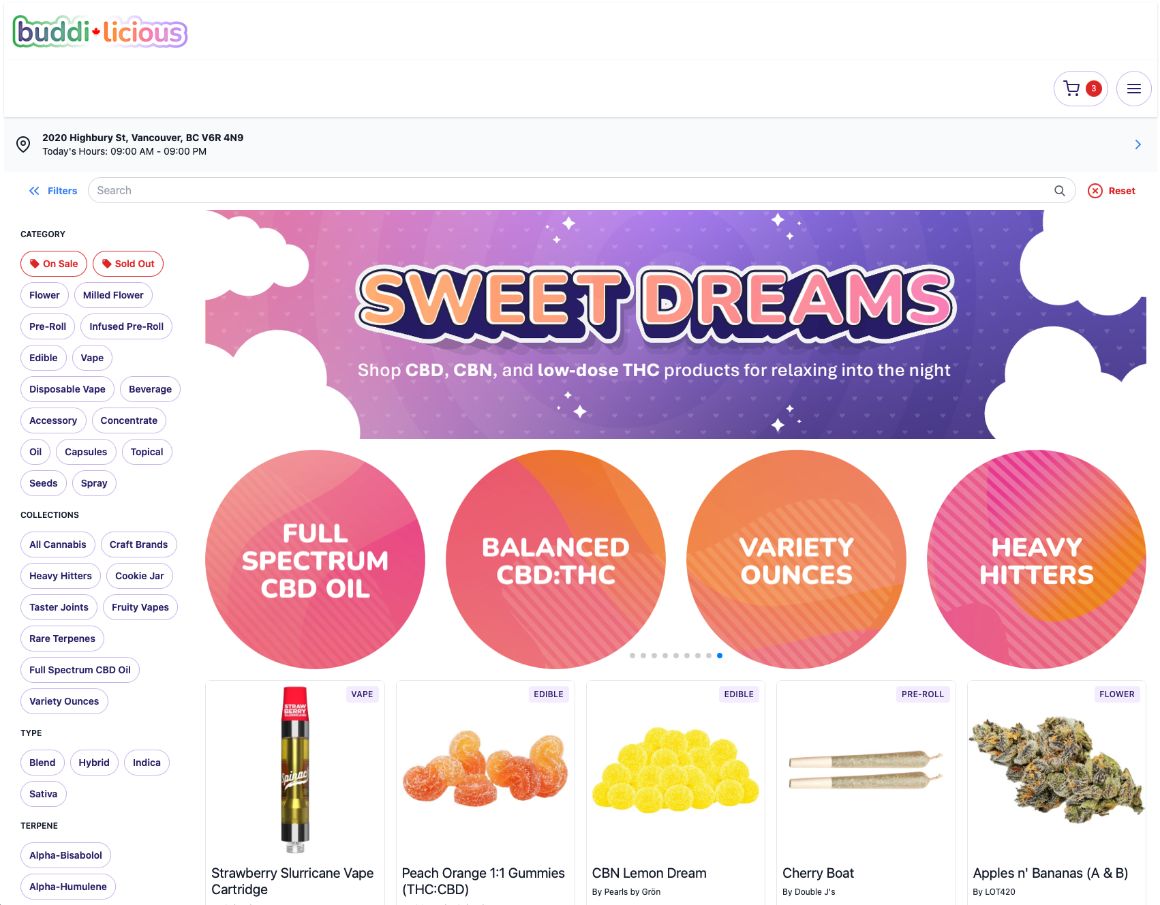The width and height of the screenshot is (1160, 905).
Task: Jump to the first carousel dot
Action: pyautogui.click(x=632, y=656)
